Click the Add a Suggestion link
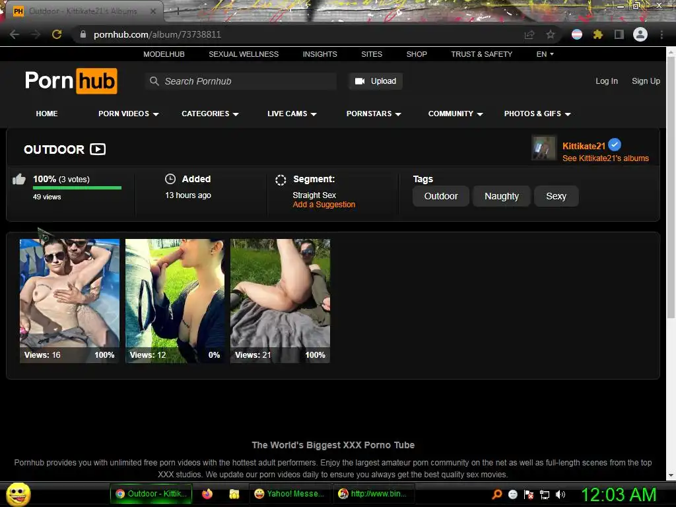 pyautogui.click(x=323, y=205)
